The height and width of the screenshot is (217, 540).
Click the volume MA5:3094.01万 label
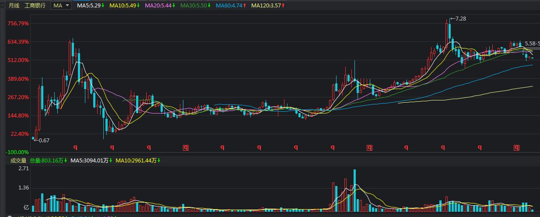[x=91, y=160]
